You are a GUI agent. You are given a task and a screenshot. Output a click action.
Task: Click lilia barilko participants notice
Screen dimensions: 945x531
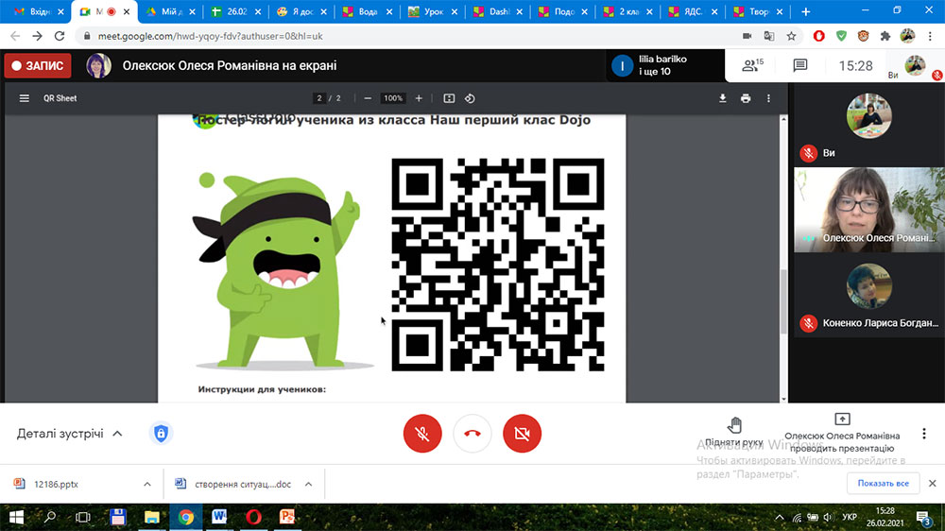pos(665,65)
